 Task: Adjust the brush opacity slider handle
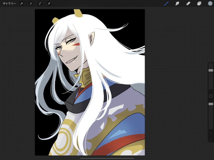211,104
